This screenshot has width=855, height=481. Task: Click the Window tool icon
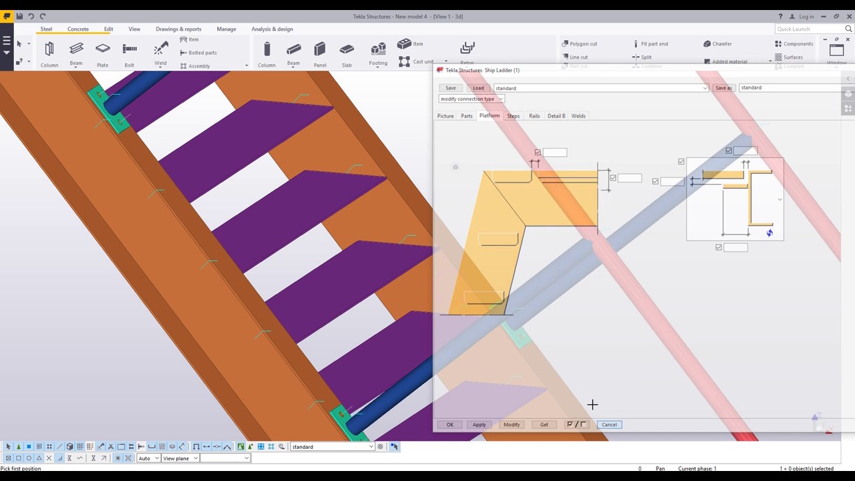[x=836, y=50]
